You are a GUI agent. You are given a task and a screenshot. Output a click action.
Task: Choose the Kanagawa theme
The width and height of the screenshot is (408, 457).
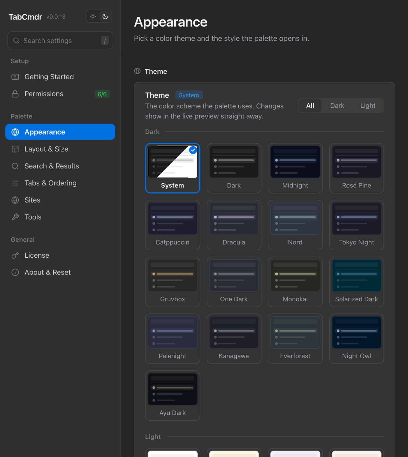point(234,339)
